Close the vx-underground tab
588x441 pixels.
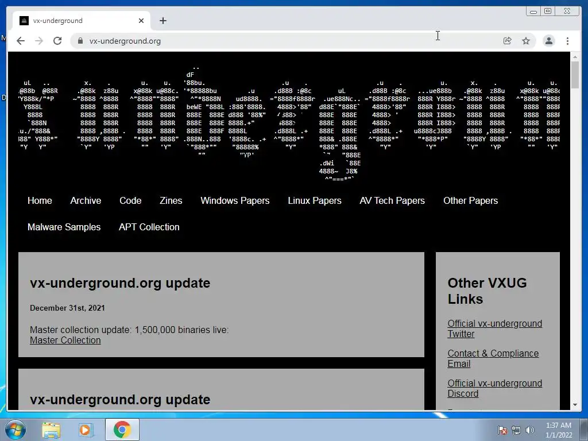pos(141,21)
